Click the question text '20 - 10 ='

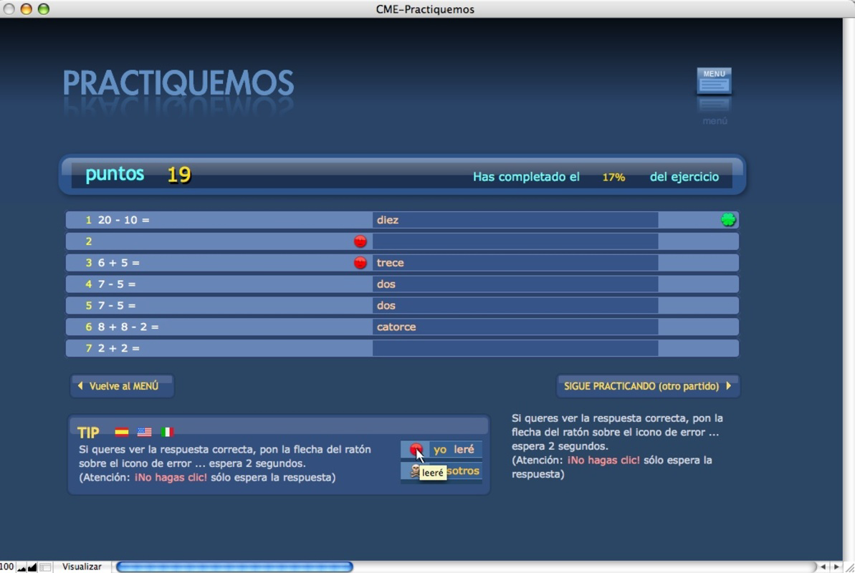click(x=123, y=220)
